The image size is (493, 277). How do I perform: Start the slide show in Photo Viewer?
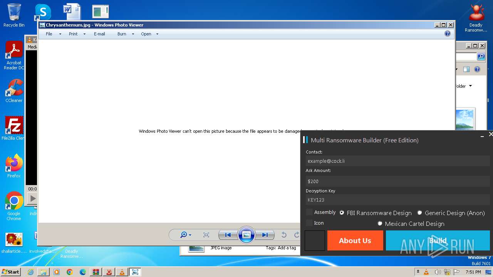point(246,235)
